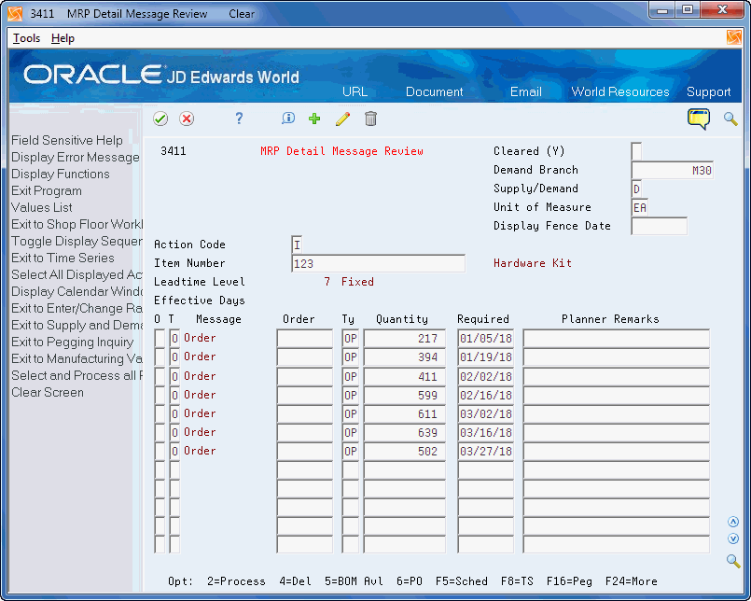This screenshot has height=601, width=751.
Task: Click Exit to Supply and Demand
Action: click(x=76, y=325)
